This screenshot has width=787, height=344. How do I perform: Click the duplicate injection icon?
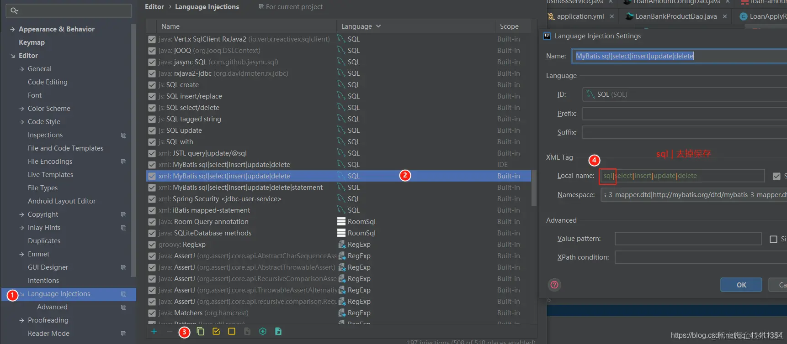pos(201,331)
